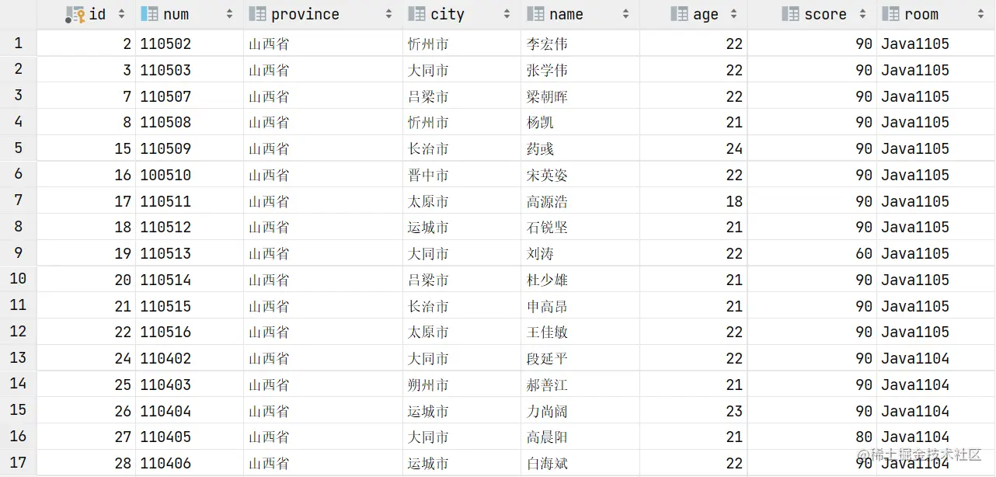996x477 pixels.
Task: Toggle the sort arrows on the city column
Action: pos(507,14)
